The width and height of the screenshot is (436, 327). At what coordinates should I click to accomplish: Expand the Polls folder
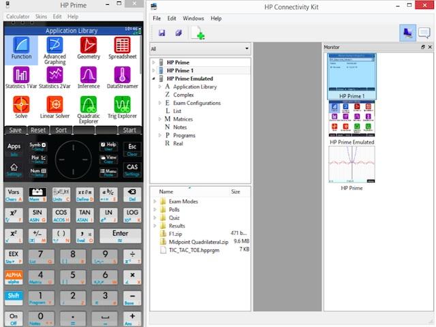click(x=155, y=210)
